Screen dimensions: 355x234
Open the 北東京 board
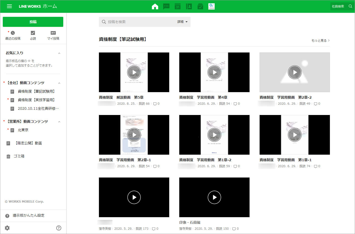coord(23,130)
